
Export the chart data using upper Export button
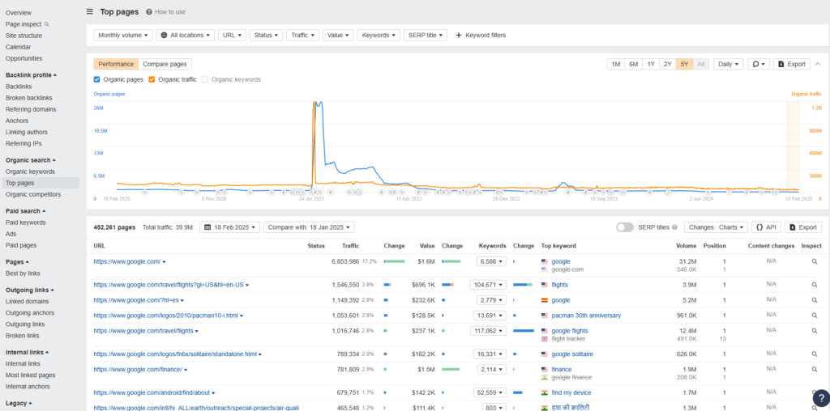point(791,64)
